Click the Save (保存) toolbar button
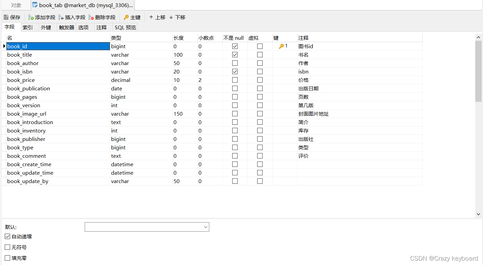 click(12, 17)
